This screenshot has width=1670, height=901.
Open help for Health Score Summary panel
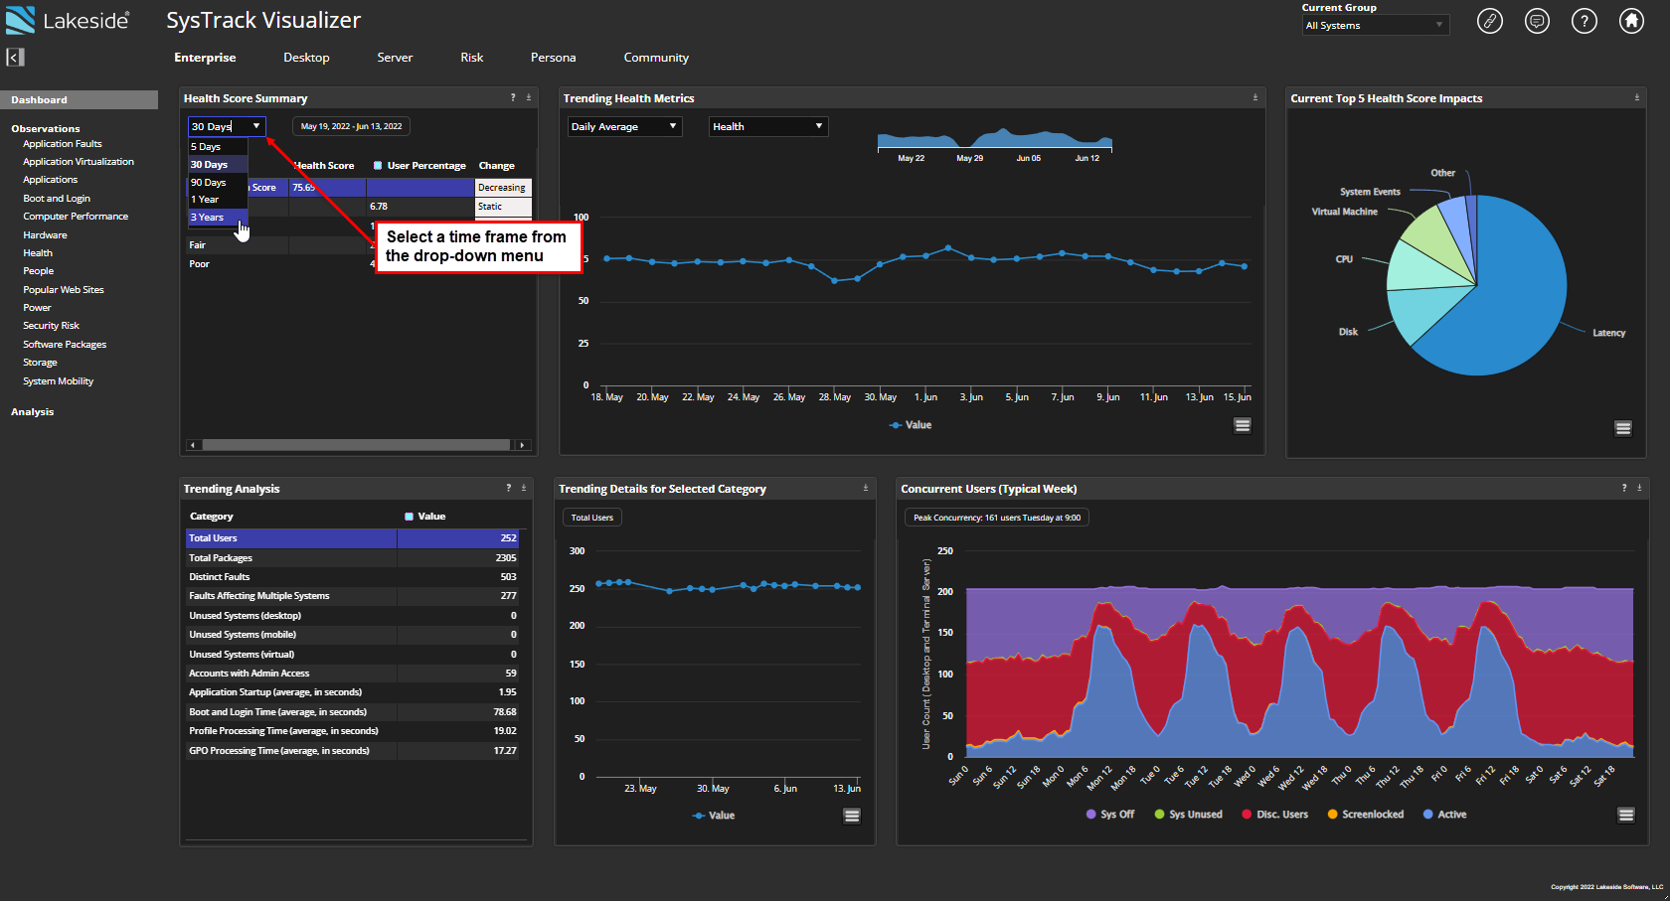point(513,97)
